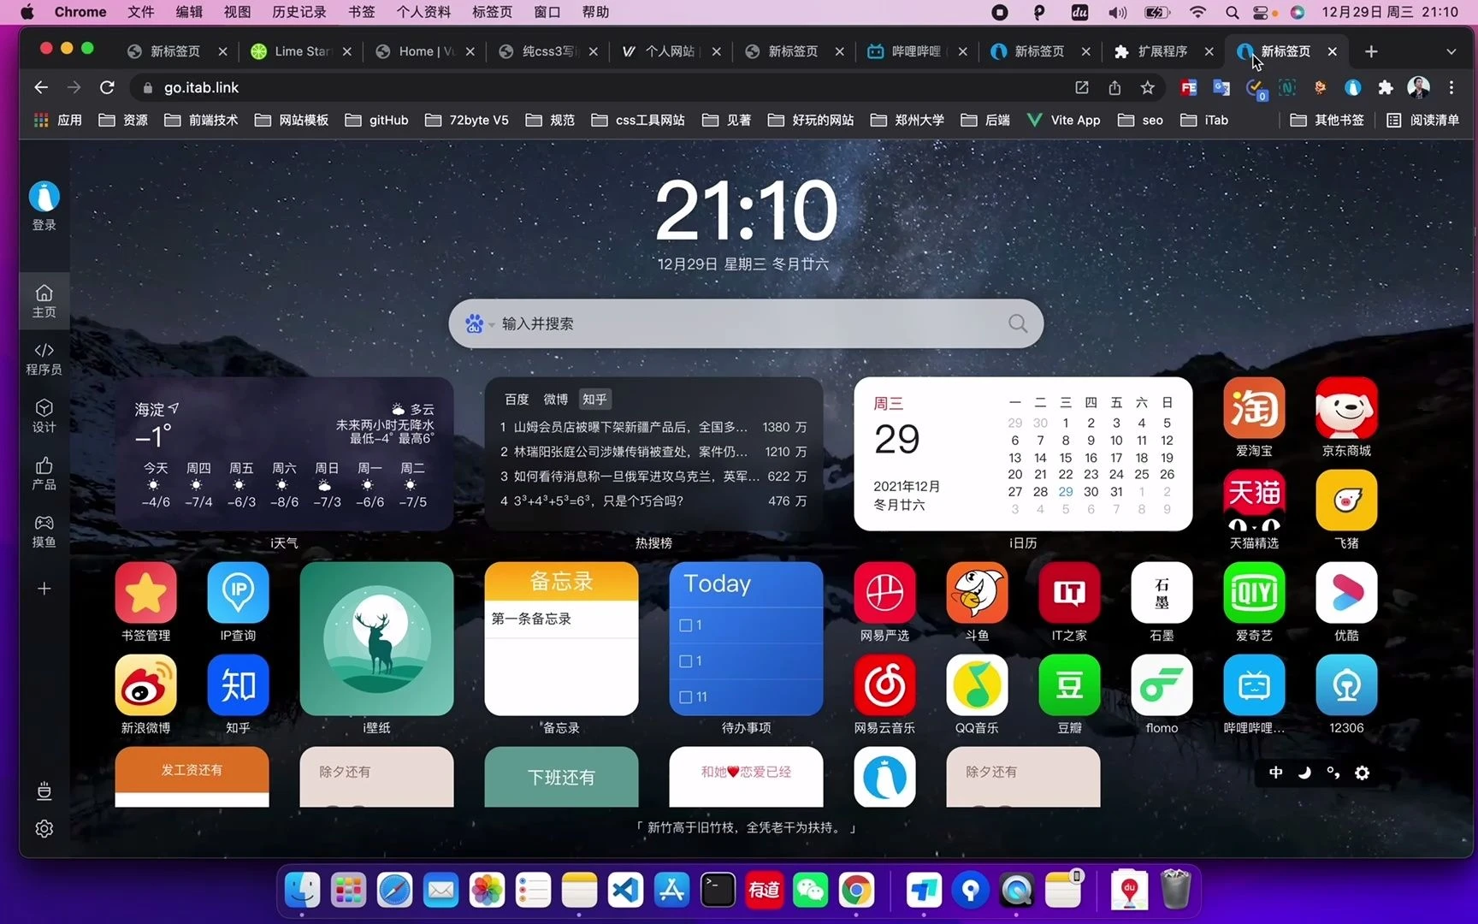Open the flomo app icon

[1162, 685]
